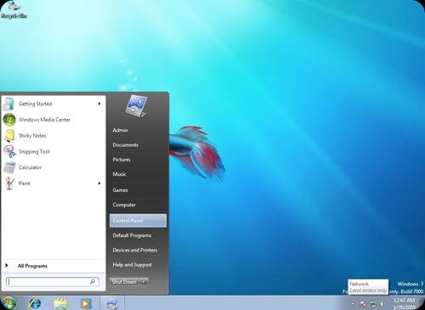Screen dimensions: 425x310
Task: Show hidden tray icons arrow
Action: [x=353, y=304]
